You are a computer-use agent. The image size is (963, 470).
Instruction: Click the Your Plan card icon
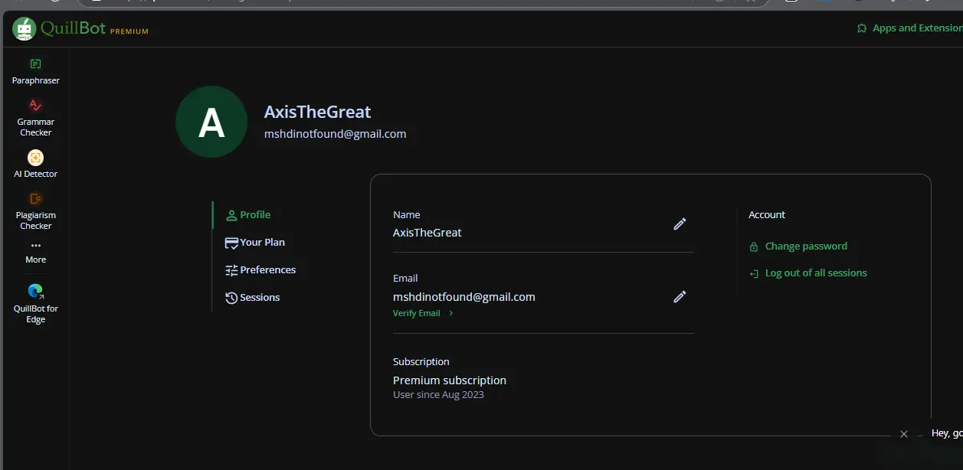coord(231,243)
